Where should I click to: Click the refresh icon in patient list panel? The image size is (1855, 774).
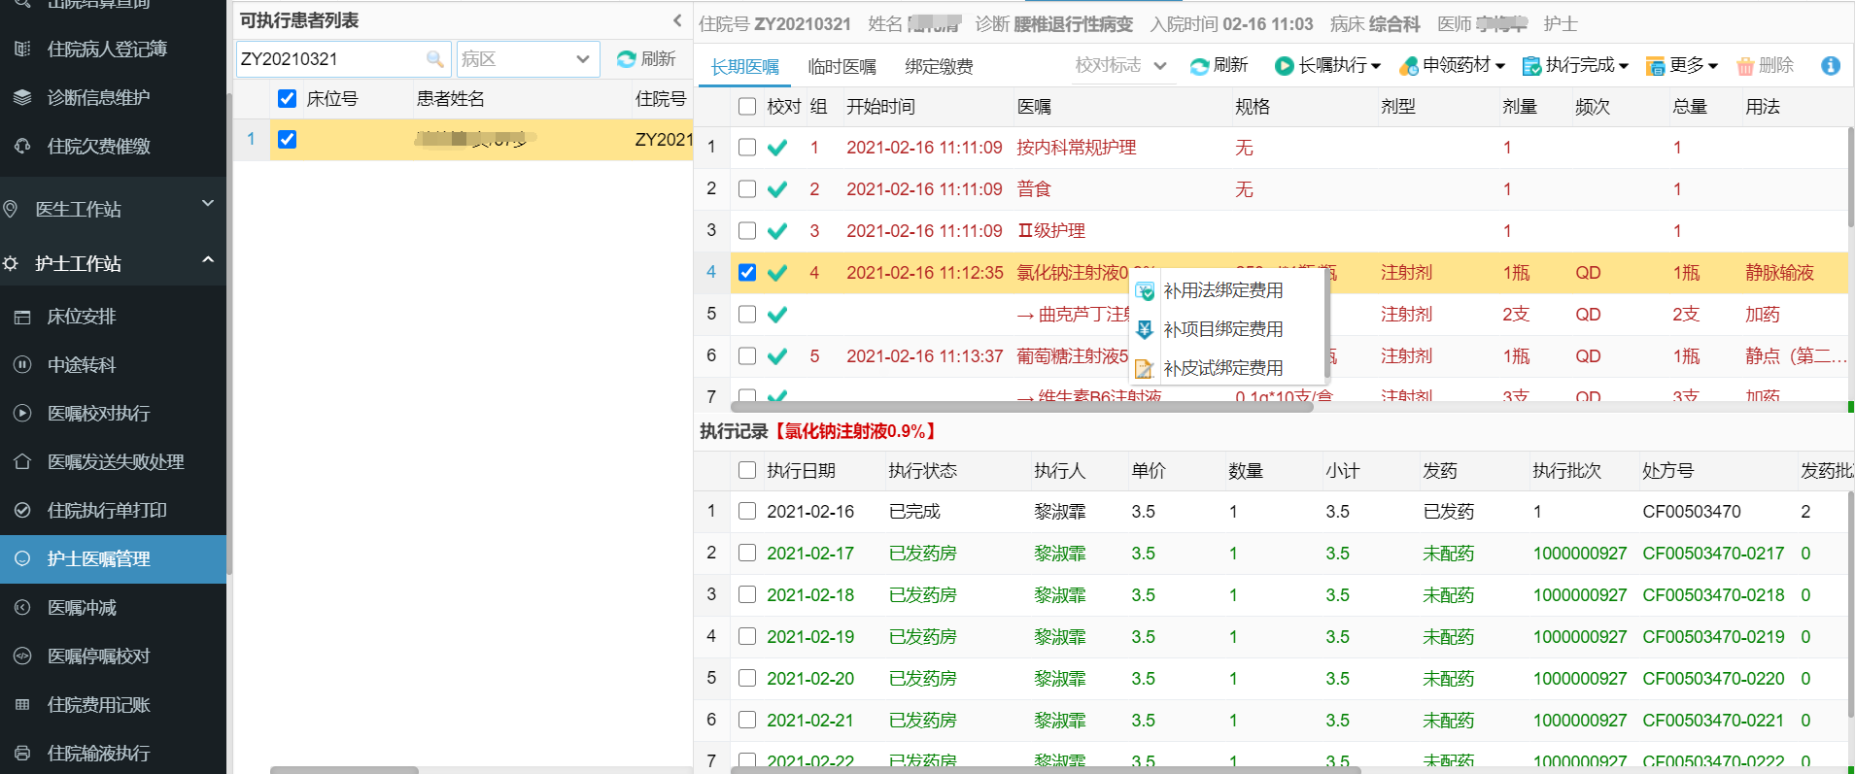pos(626,59)
